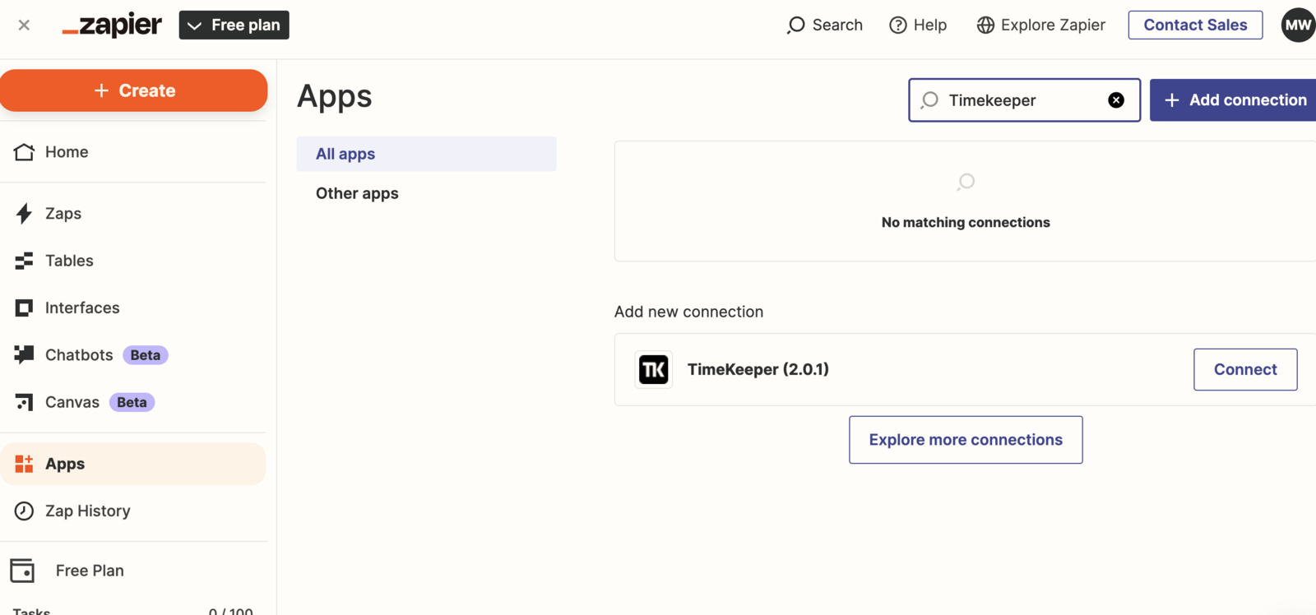Open the MW account avatar menu
Screen dimensions: 1316x615
pos(1298,25)
